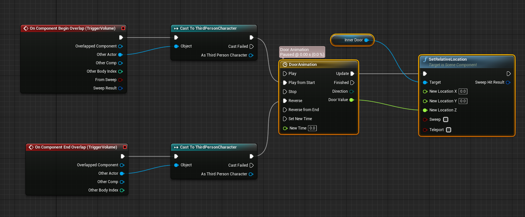525x217 pixels.
Task: Click the Play input pin on DoorAnimation timeline
Action: 285,74
